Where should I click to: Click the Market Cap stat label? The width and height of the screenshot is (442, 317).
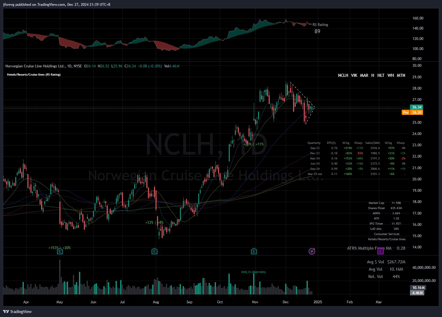(376, 203)
